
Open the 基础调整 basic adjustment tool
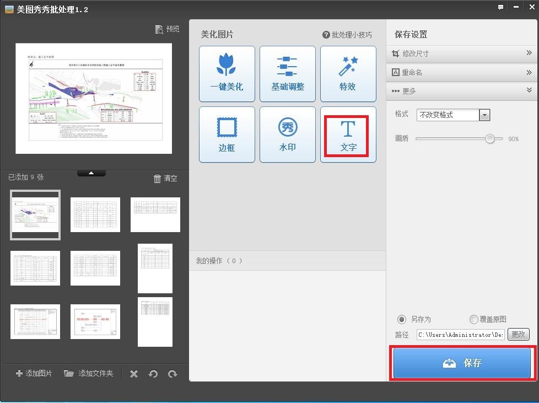click(287, 74)
